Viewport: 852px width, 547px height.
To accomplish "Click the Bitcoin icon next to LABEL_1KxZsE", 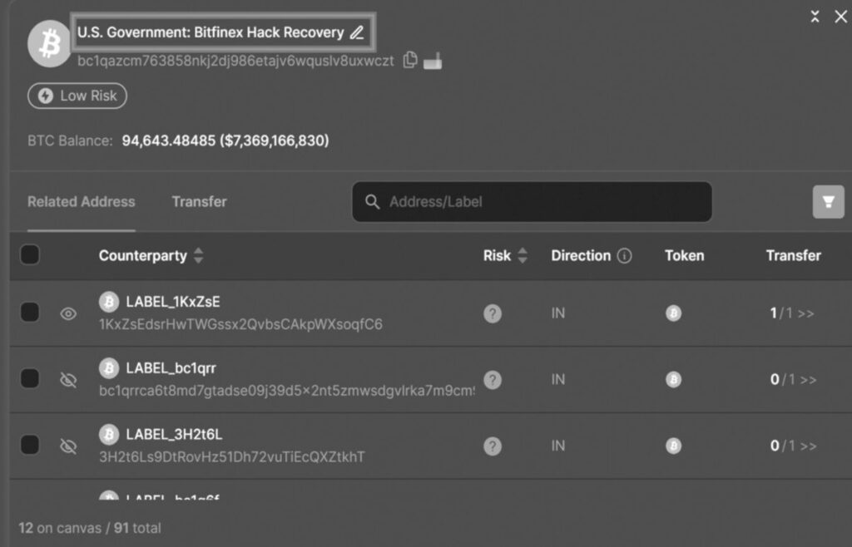I will coord(109,302).
